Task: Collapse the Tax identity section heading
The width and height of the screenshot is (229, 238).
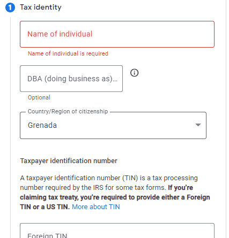Action: 41,7
